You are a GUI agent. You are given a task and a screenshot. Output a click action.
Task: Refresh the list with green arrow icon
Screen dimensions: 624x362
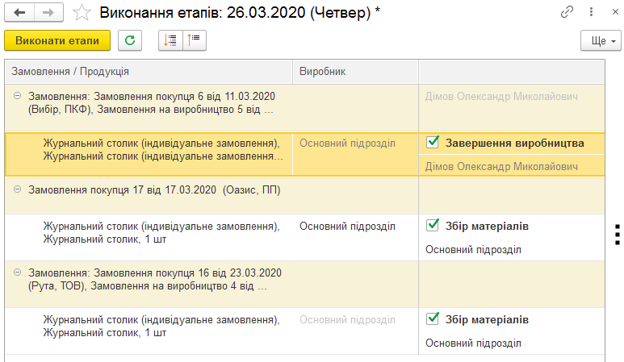[x=130, y=40]
